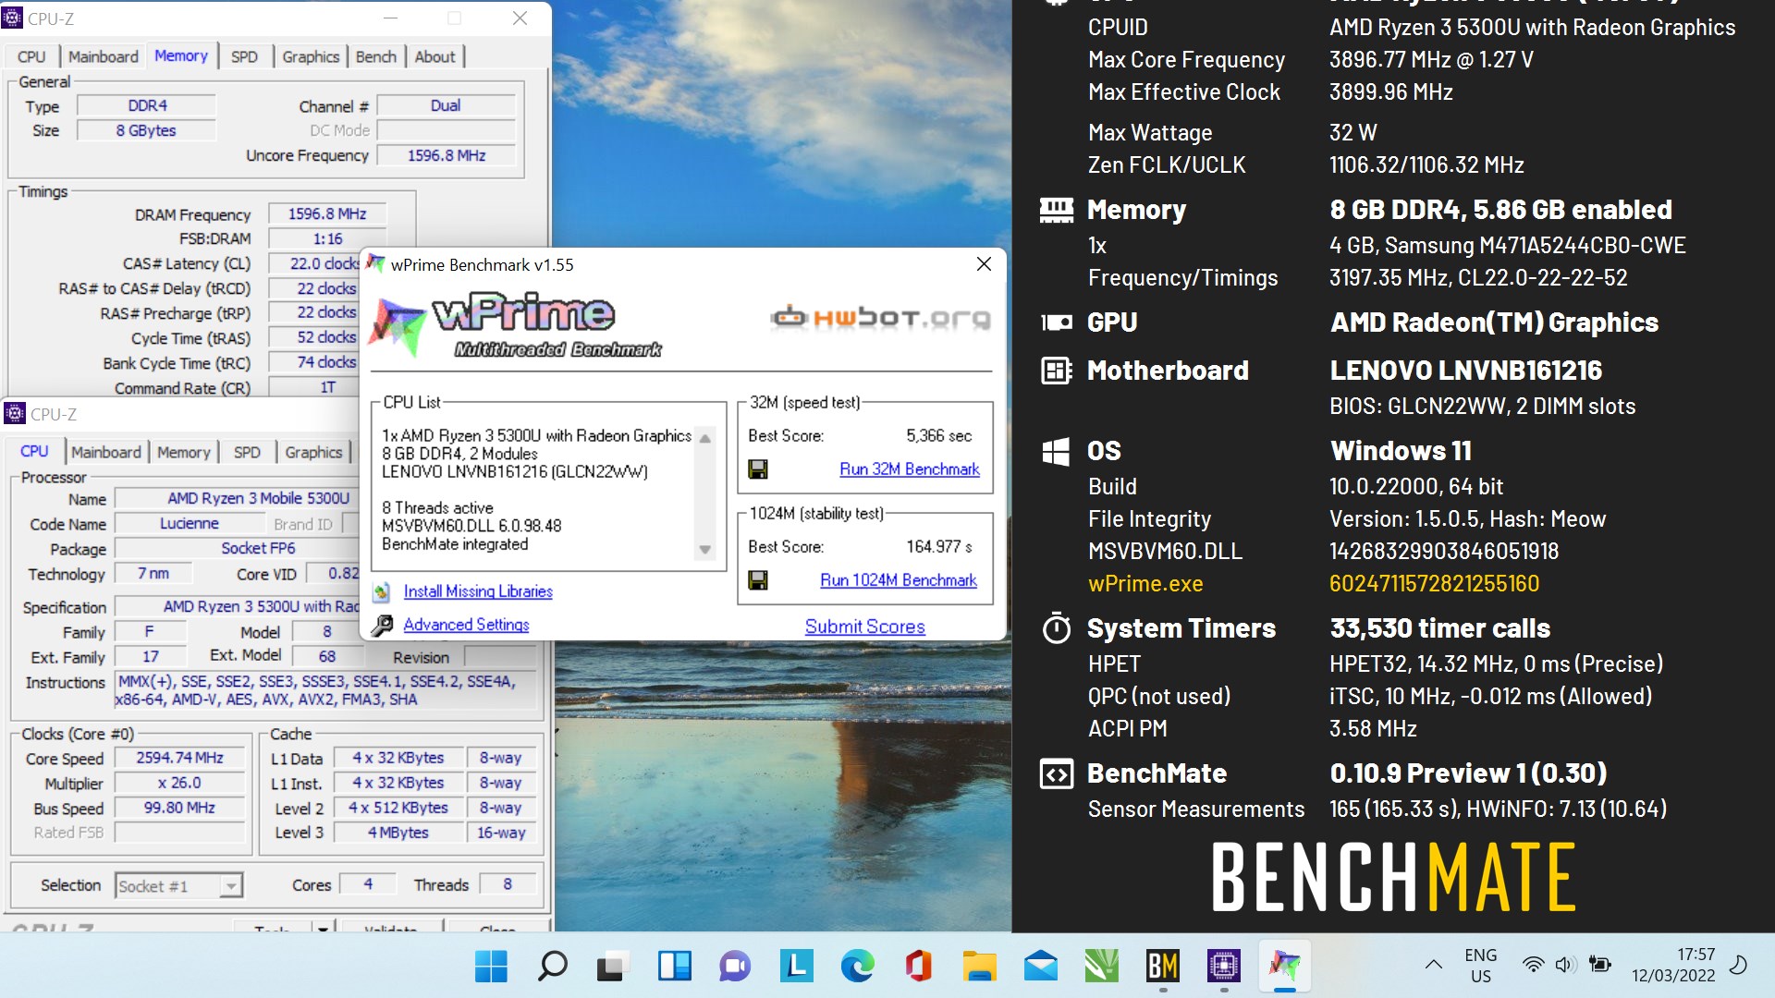The width and height of the screenshot is (1775, 998).
Task: Click the CPU List scroll up arrow
Action: point(705,438)
